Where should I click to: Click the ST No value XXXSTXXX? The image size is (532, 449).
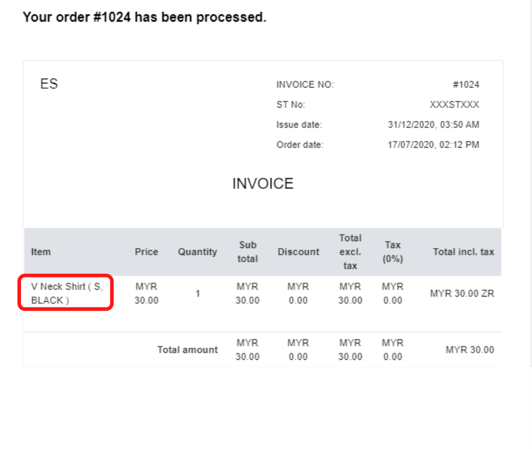coord(454,104)
